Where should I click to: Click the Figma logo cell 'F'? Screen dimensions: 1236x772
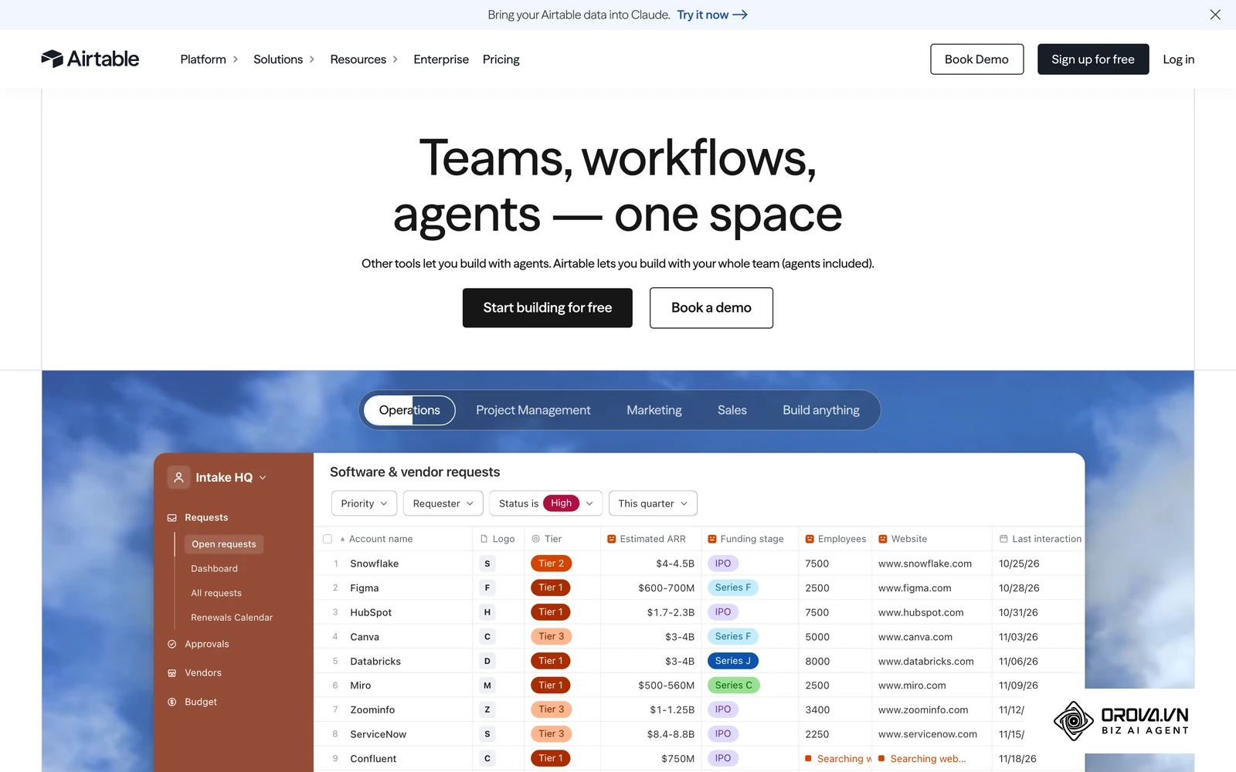(487, 587)
